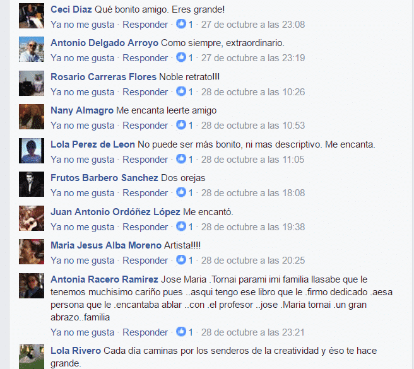Open Rosario Carreras Flores profile link

coord(103,77)
